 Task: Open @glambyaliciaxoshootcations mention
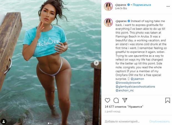[135, 86]
